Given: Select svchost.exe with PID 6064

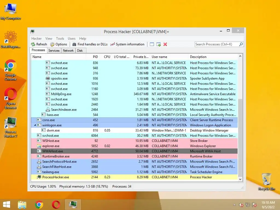Looking at the screenshot, I should tap(134, 136).
